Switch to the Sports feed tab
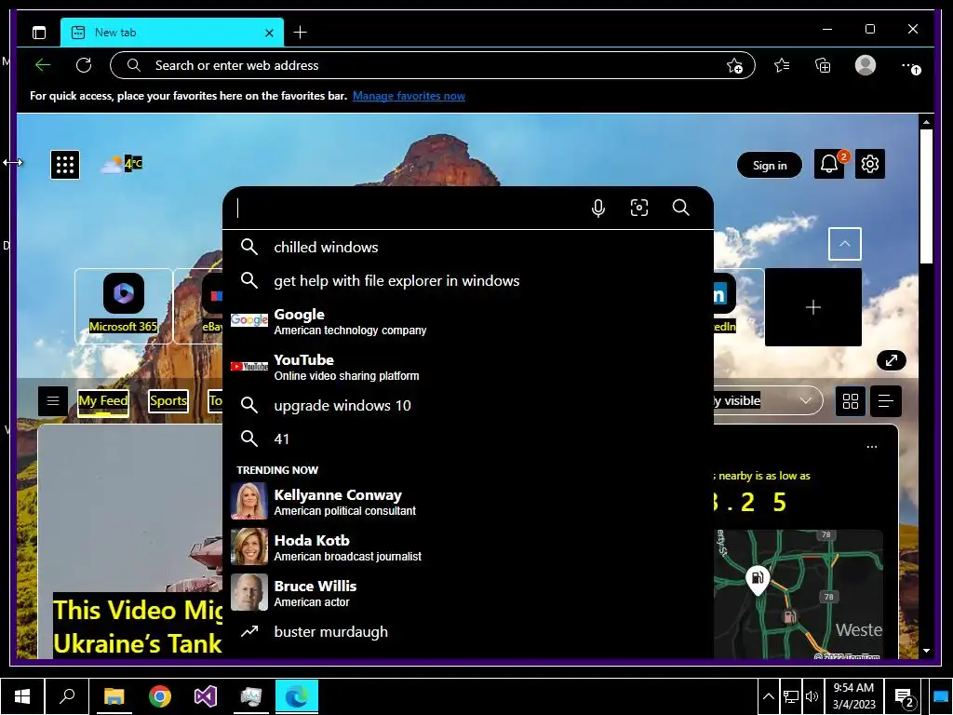 pyautogui.click(x=168, y=400)
